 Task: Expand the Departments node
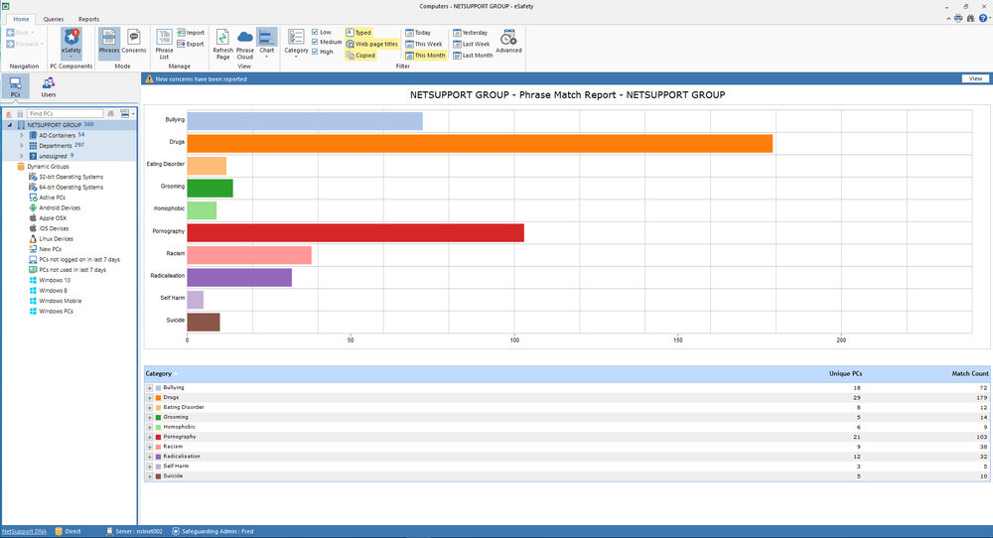22,146
